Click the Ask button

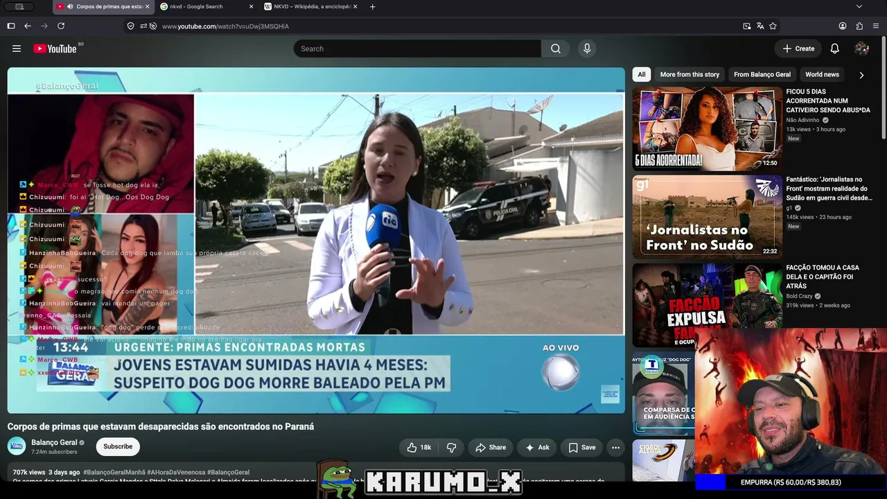(537, 448)
